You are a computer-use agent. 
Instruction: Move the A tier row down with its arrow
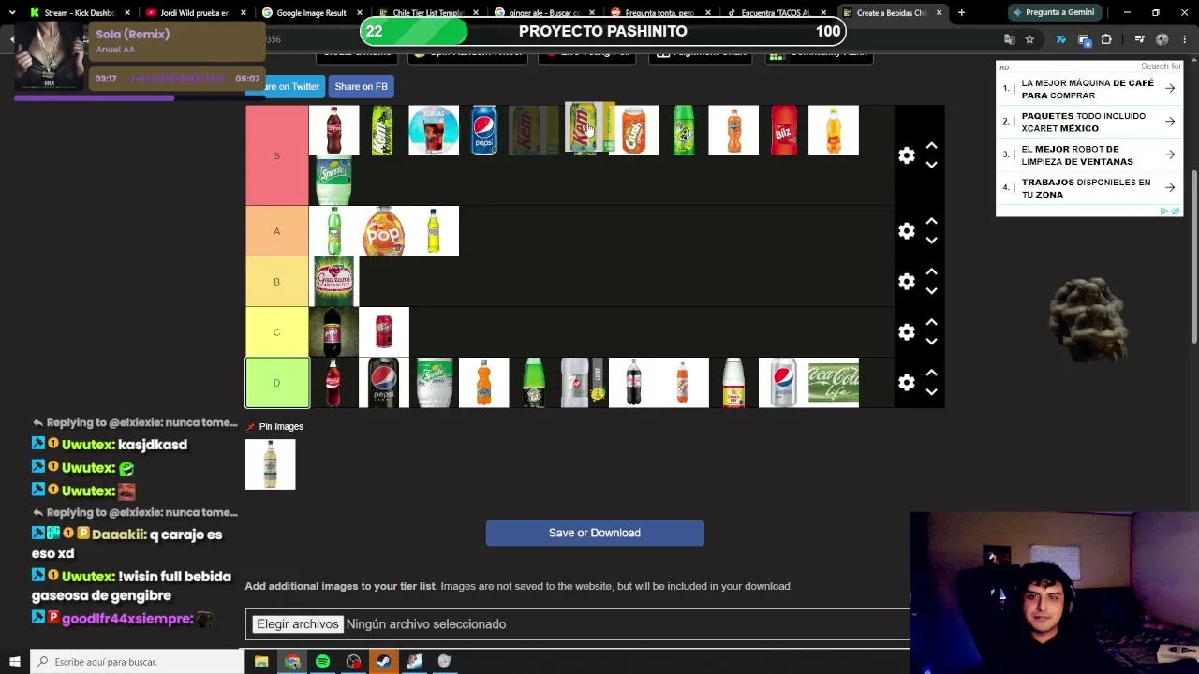coord(931,241)
